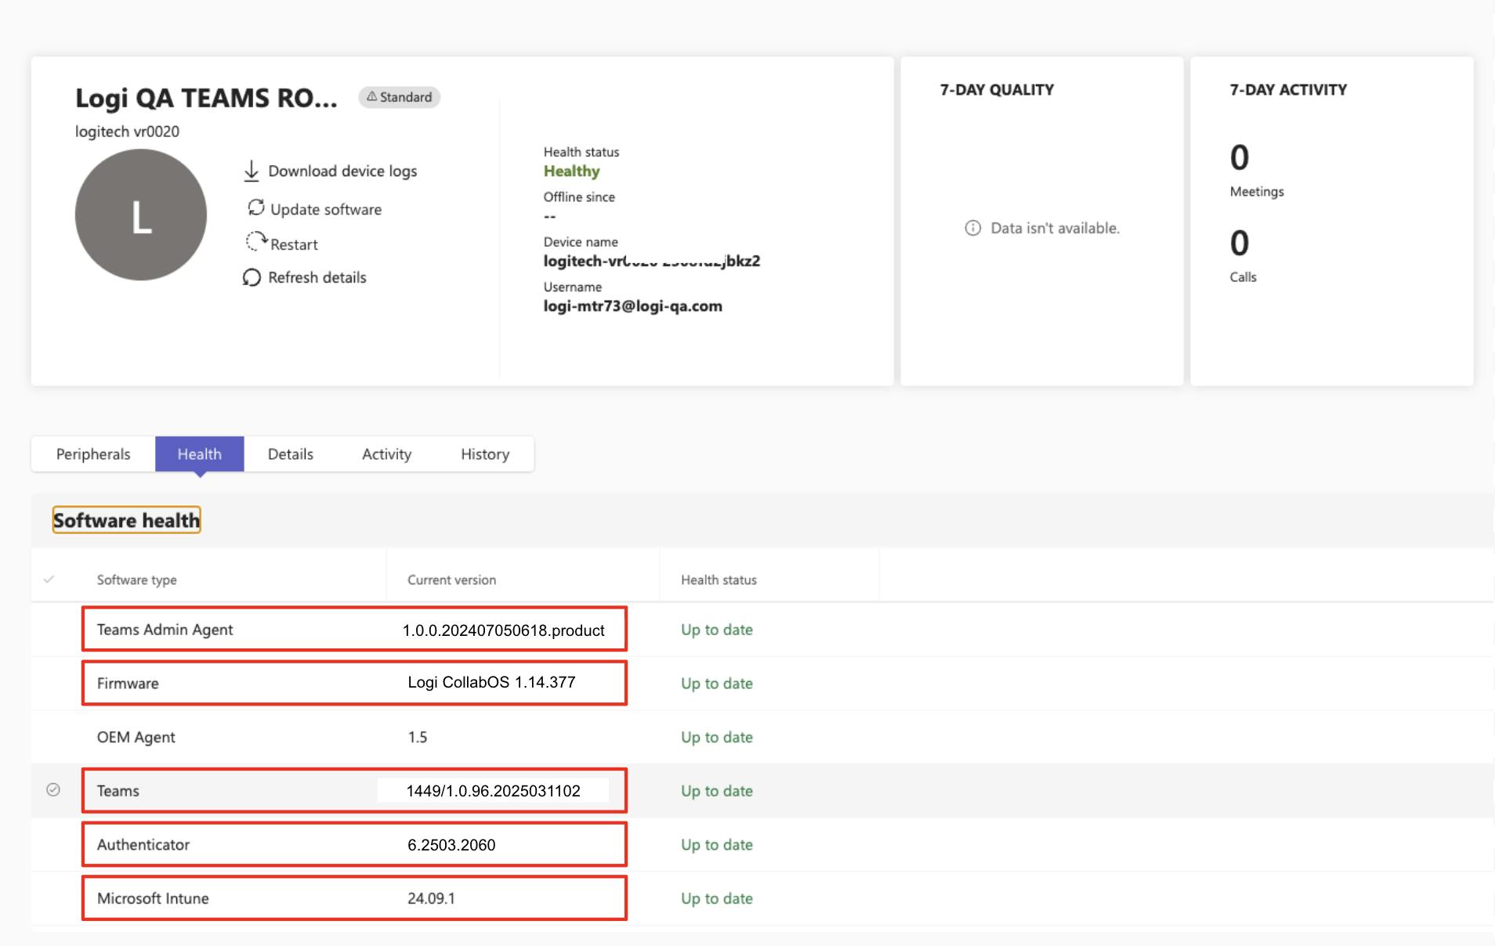Open the Activity tab
1495x946 pixels.
tap(386, 454)
